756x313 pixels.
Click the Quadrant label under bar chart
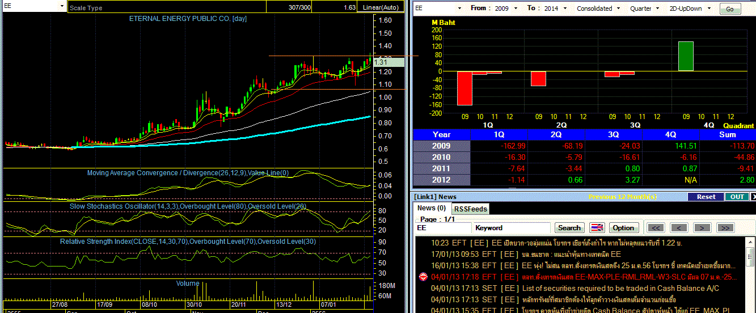coord(738,125)
